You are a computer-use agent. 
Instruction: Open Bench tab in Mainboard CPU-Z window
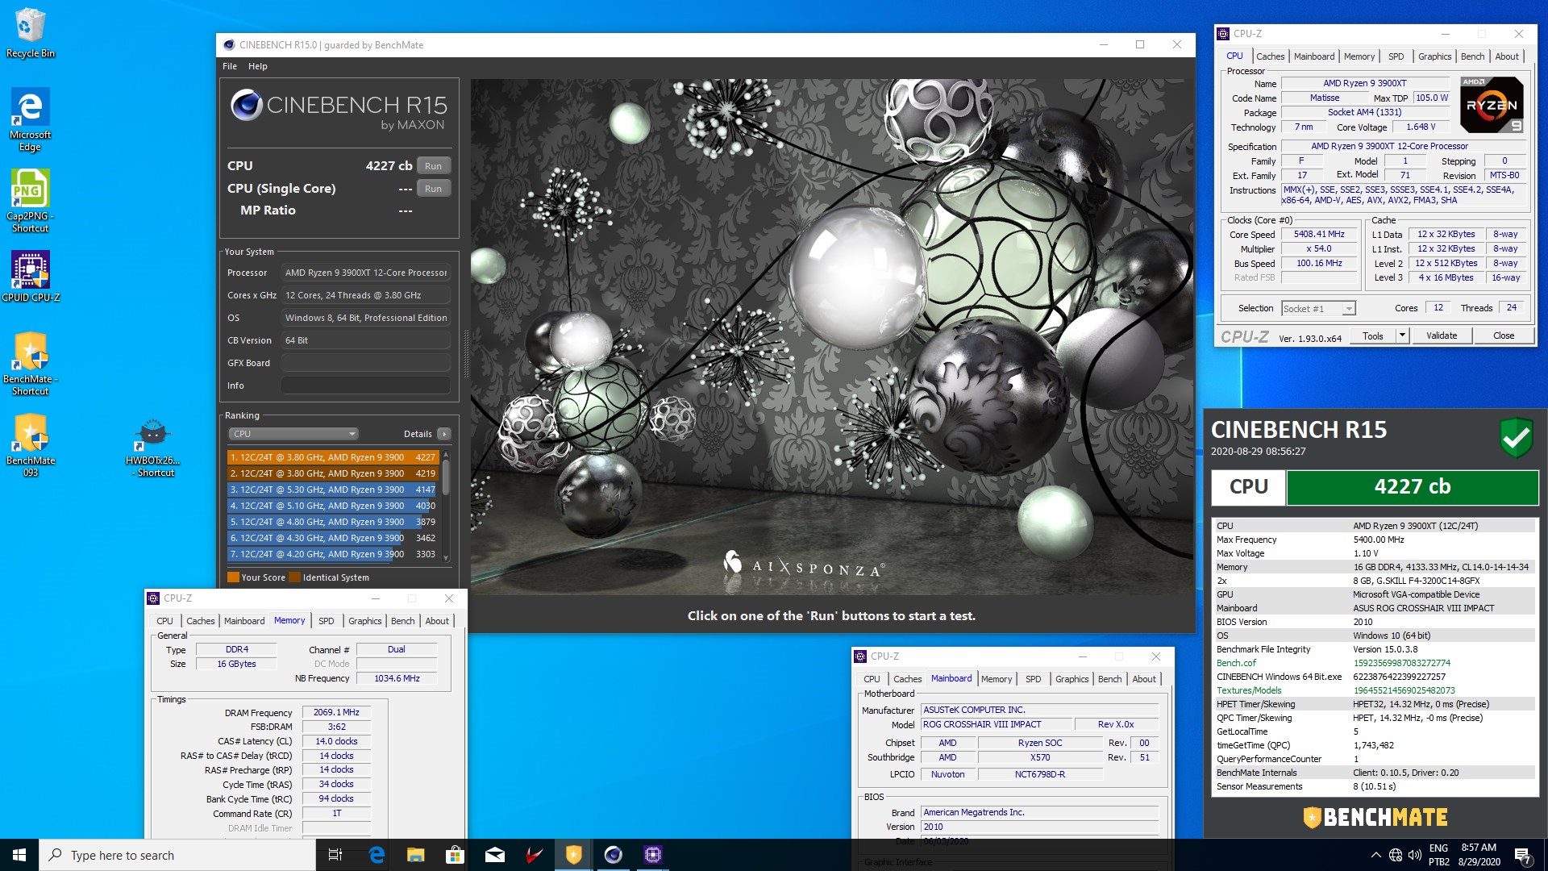pyautogui.click(x=1110, y=679)
